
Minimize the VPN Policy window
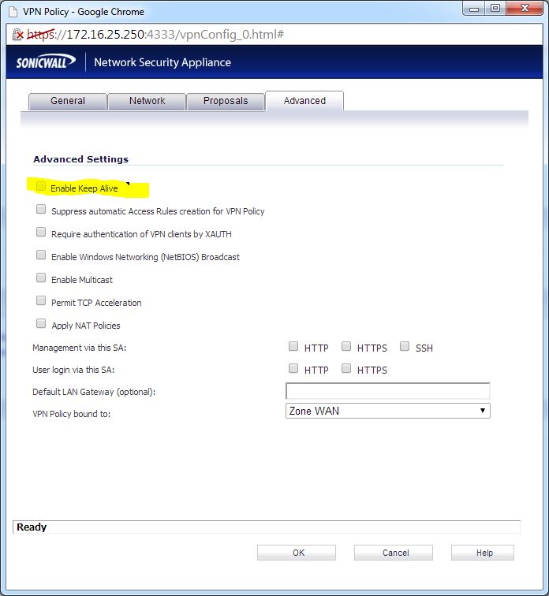(x=474, y=8)
